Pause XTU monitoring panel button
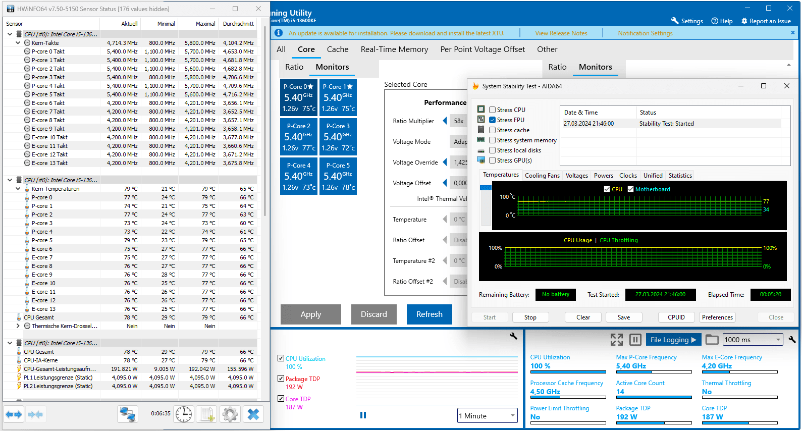This screenshot has width=802, height=431. point(635,340)
